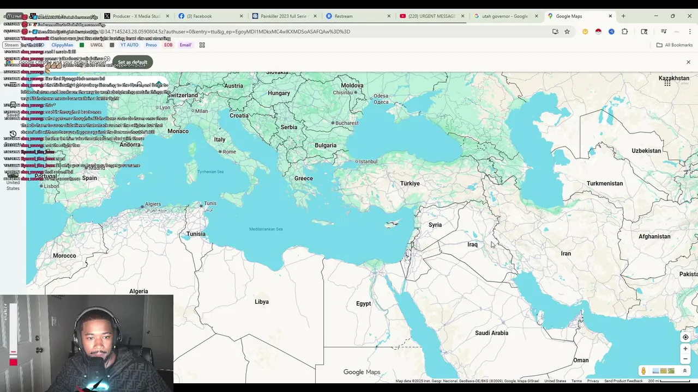
Task: Click the Egypt map label
Action: click(363, 304)
